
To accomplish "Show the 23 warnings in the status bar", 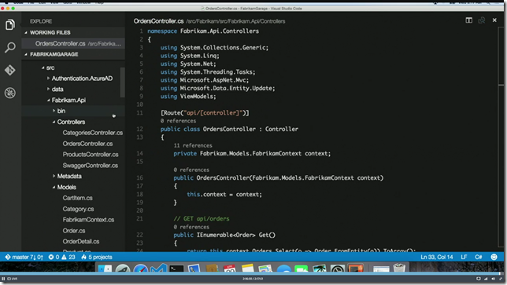I will tap(68, 257).
